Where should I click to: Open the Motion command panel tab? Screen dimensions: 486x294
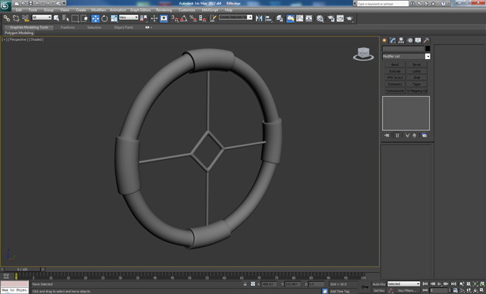click(x=410, y=40)
